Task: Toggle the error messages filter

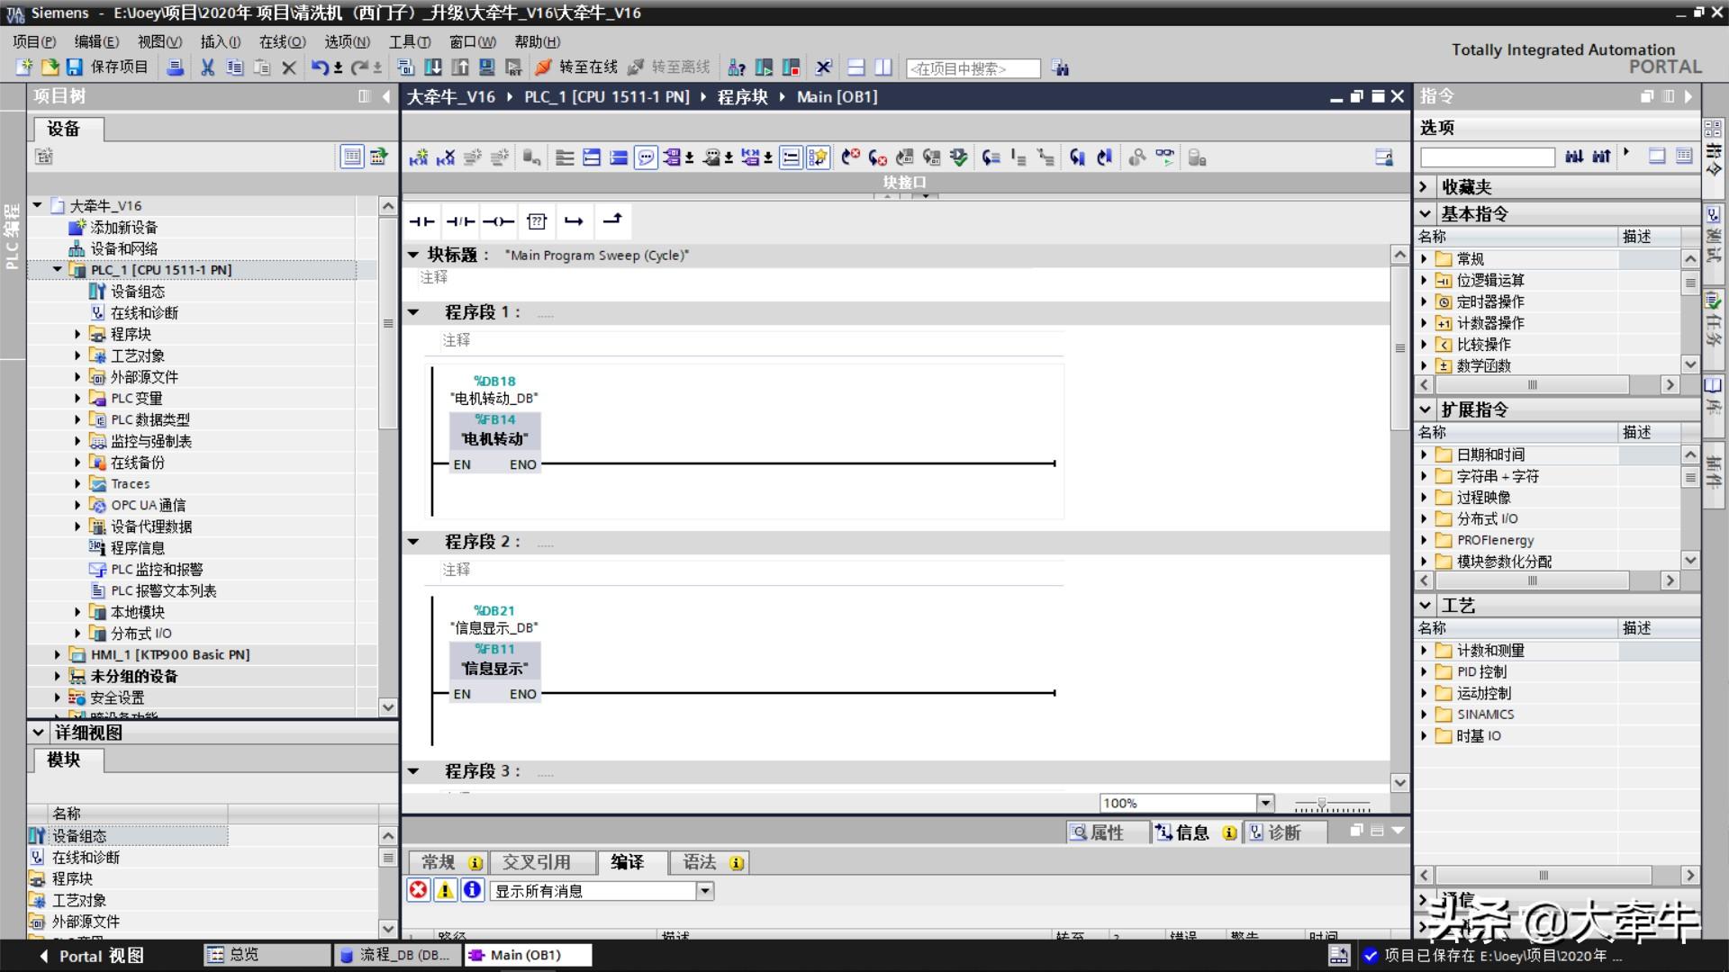Action: pos(419,890)
